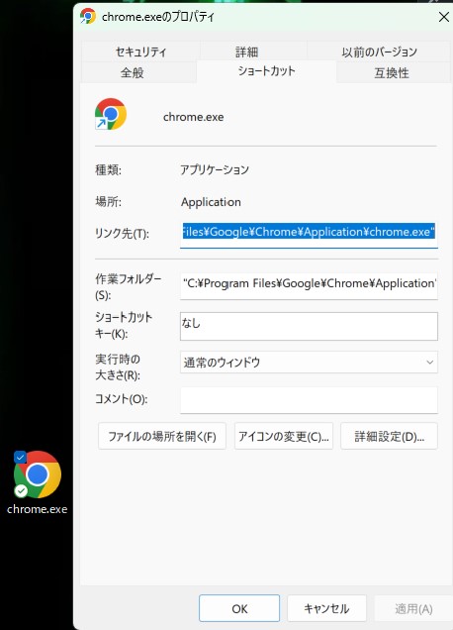Image resolution: width=453 pixels, height=630 pixels.
Task: Close the chrome.exe properties dialog
Action: 444,17
